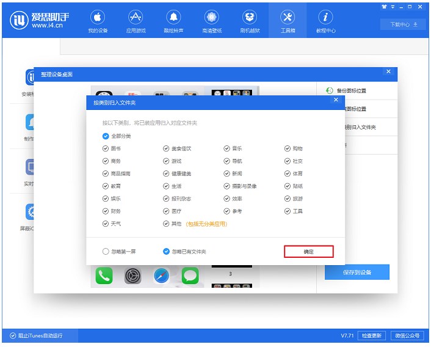The height and width of the screenshot is (347, 431).
Task: Click the 保存到设备 button
Action: click(357, 272)
